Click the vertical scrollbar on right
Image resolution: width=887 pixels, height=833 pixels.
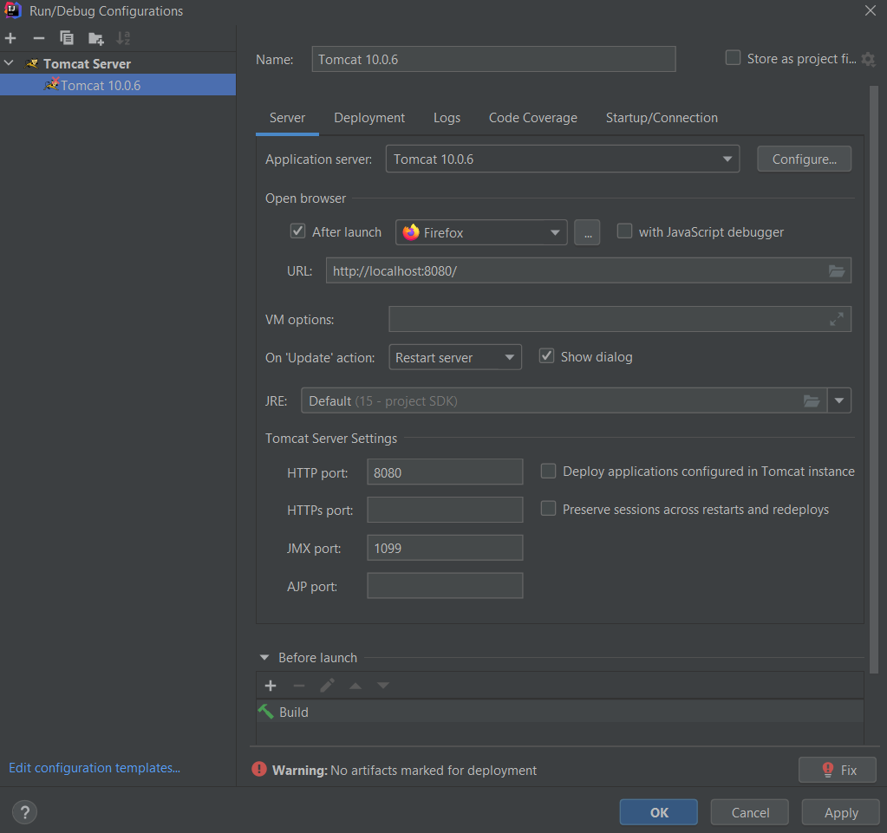pos(874,379)
